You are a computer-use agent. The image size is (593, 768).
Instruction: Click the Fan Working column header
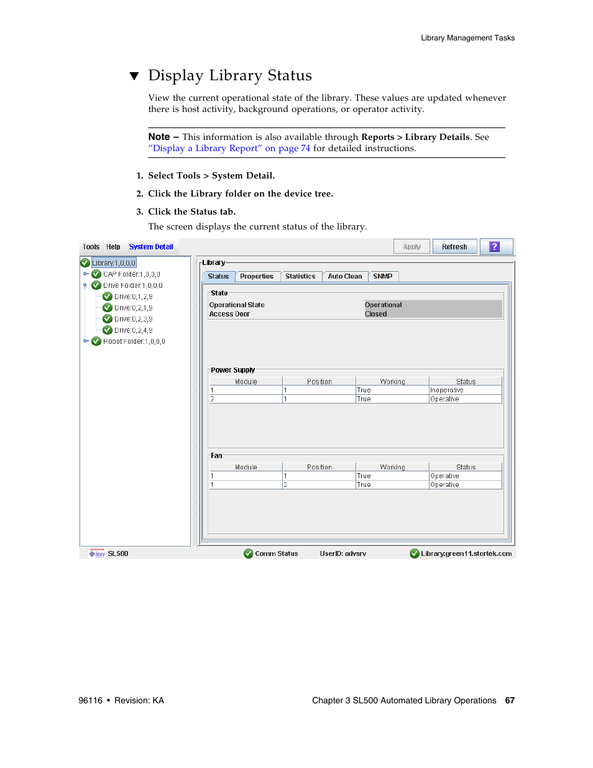point(393,467)
